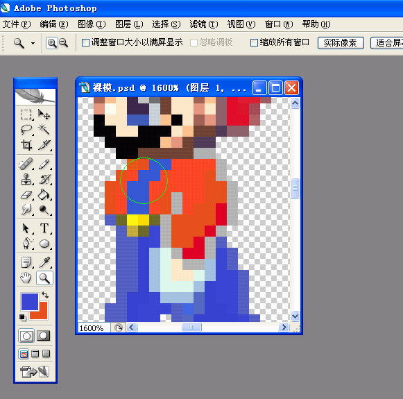Image resolution: width=403 pixels, height=399 pixels.
Task: Open the 选择(S) menu
Action: click(x=166, y=24)
